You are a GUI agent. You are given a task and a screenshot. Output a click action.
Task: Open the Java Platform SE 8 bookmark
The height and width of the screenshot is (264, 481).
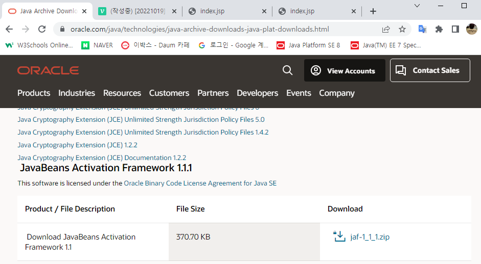[x=308, y=45]
